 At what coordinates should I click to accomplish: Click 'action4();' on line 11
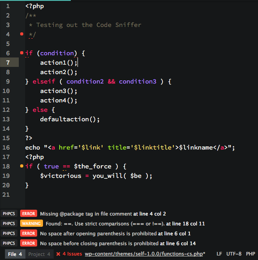pos(59,101)
